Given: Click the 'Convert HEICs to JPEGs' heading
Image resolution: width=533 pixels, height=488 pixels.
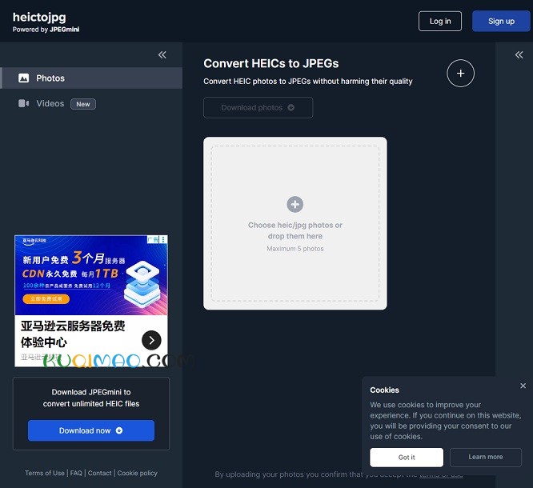Looking at the screenshot, I should tap(271, 63).
